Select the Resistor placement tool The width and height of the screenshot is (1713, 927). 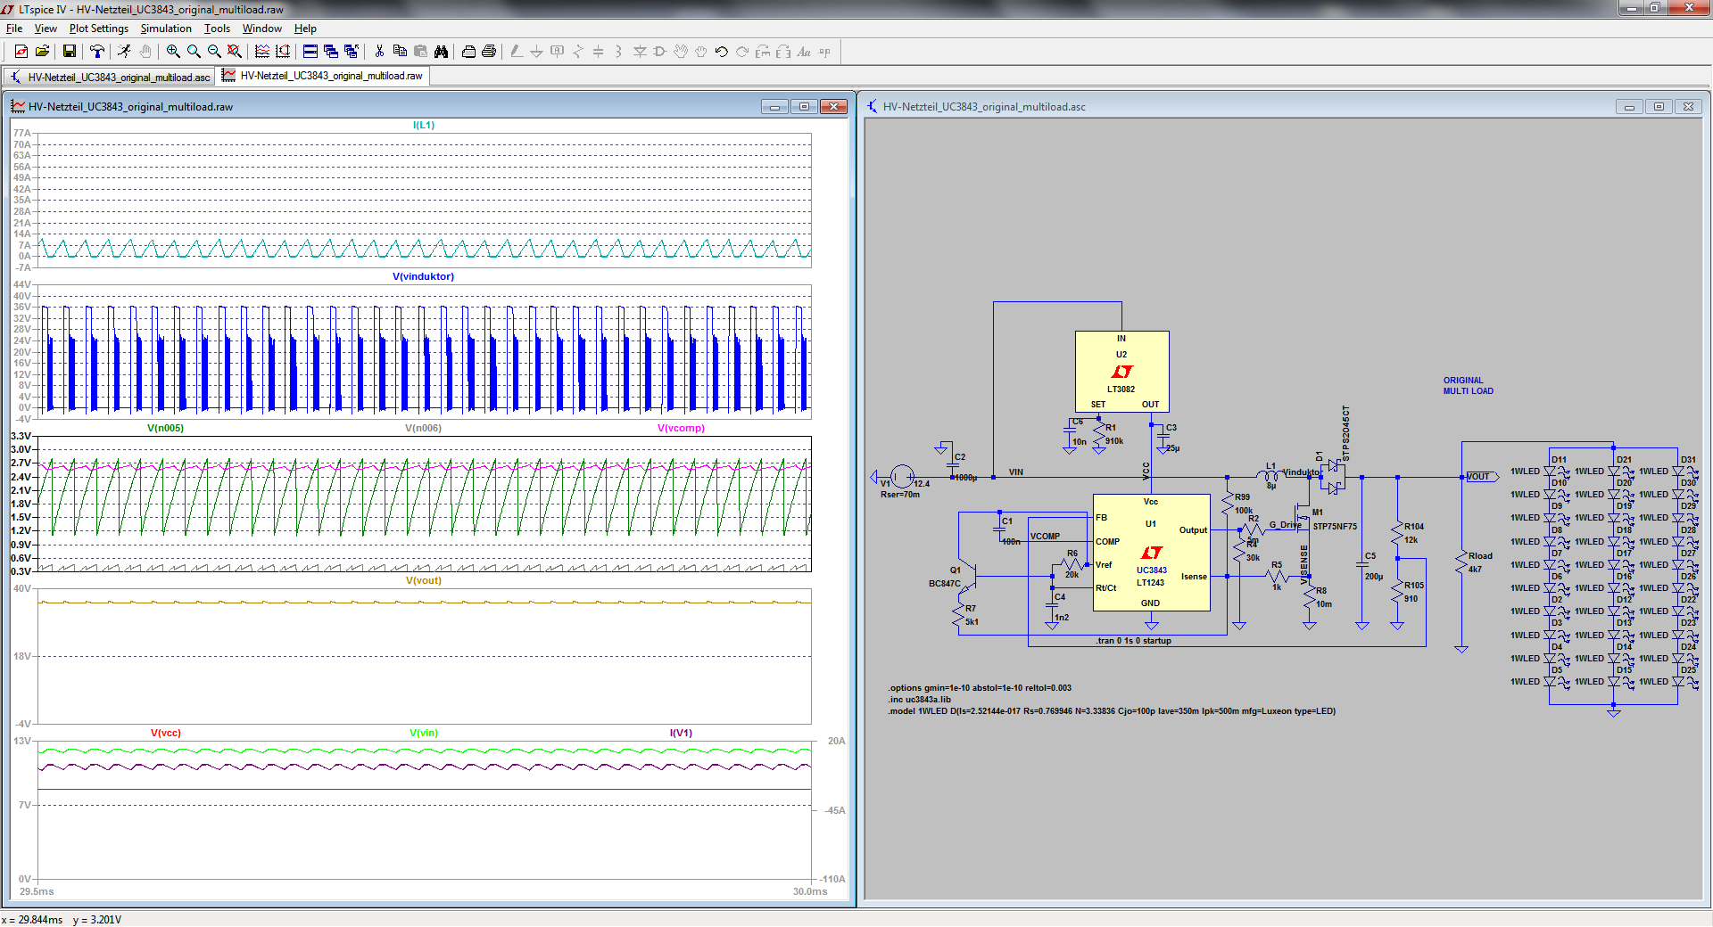click(x=578, y=52)
